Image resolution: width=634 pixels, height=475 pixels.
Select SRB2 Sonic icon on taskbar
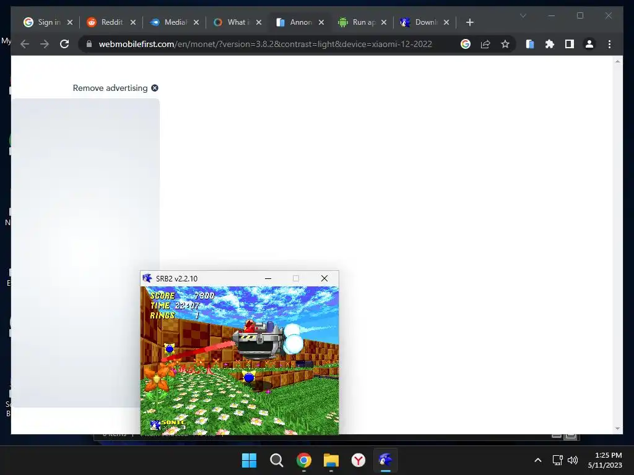pos(386,460)
